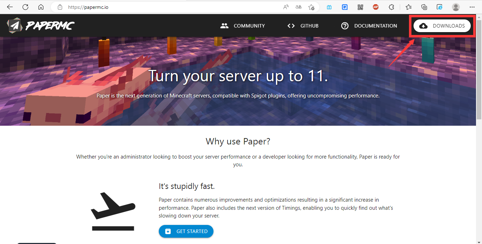This screenshot has height=244, width=482.
Task: Go back to the previous page
Action: coord(10,7)
